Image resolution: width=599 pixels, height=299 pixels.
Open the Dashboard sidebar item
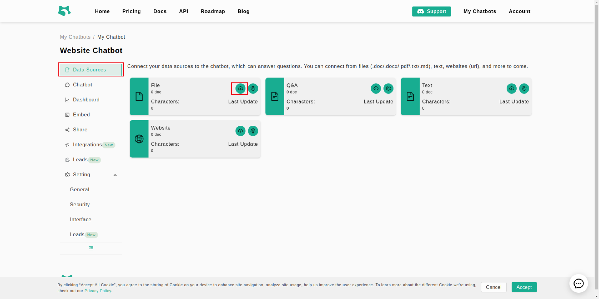click(90, 100)
